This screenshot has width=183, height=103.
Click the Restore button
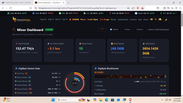pyautogui.click(x=139, y=29)
